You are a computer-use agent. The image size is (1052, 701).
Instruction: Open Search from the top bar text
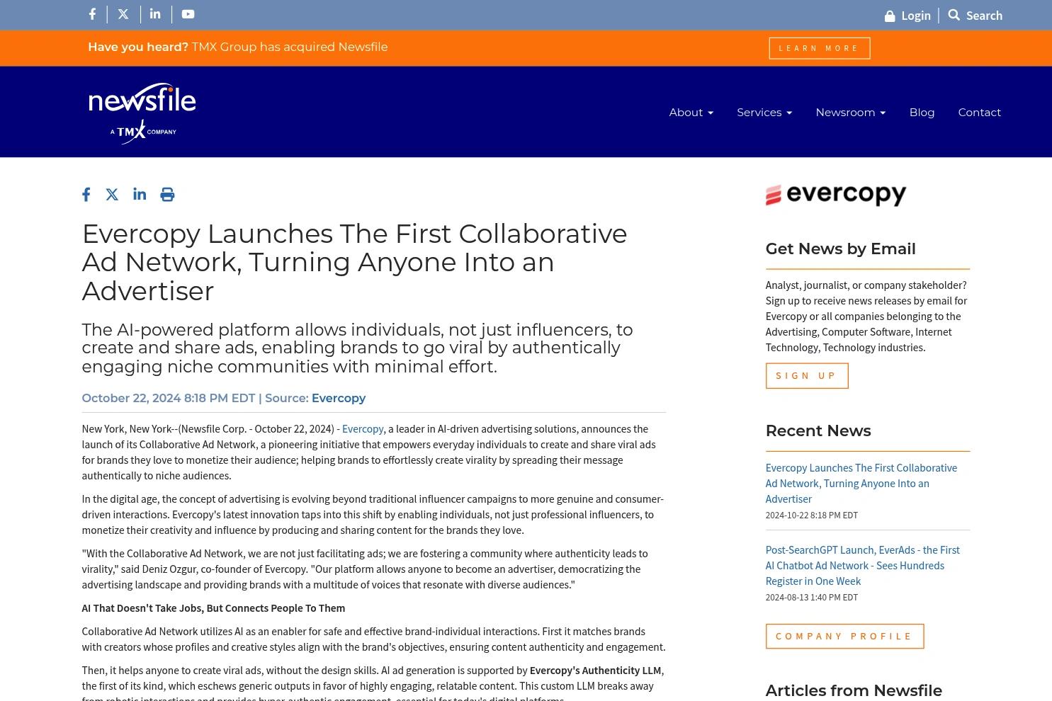point(984,16)
